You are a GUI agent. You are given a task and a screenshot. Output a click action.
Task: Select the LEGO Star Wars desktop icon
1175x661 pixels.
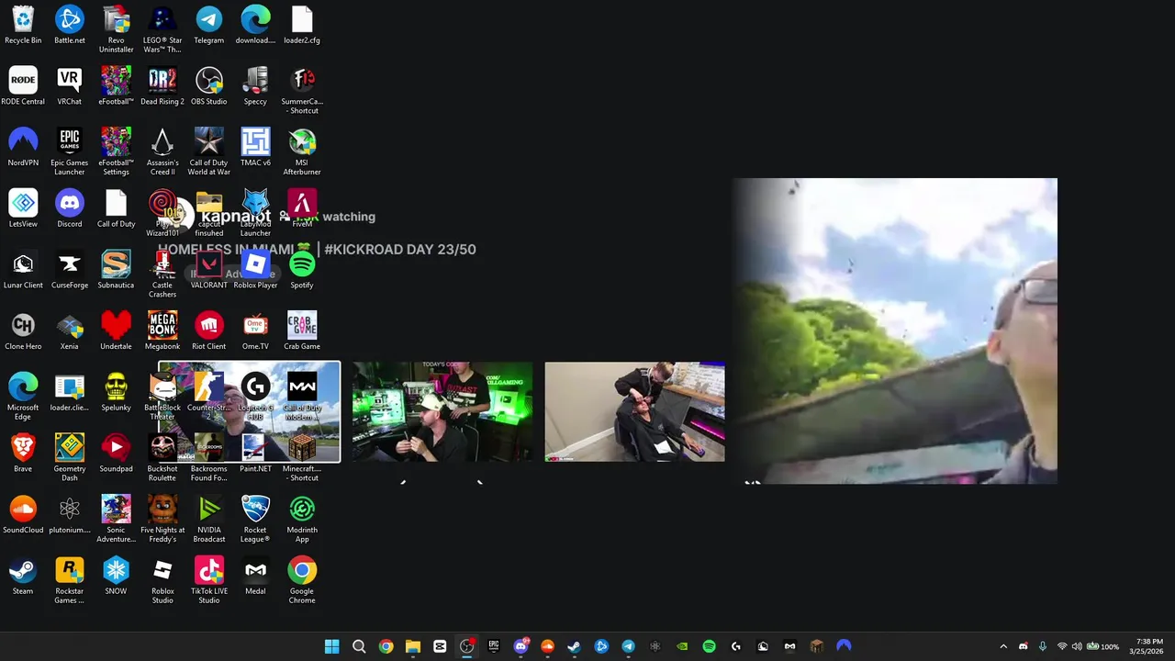[162, 29]
